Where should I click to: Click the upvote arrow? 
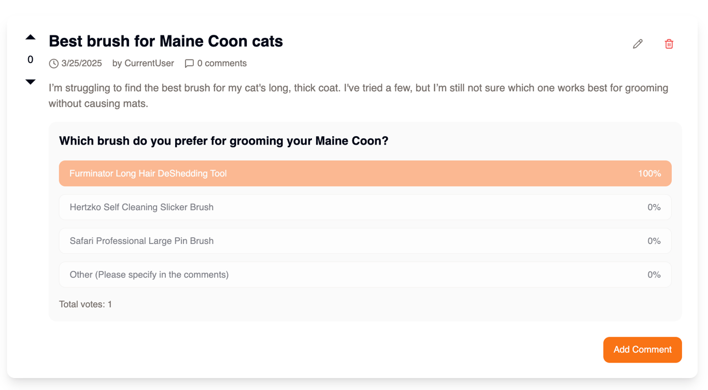click(30, 37)
